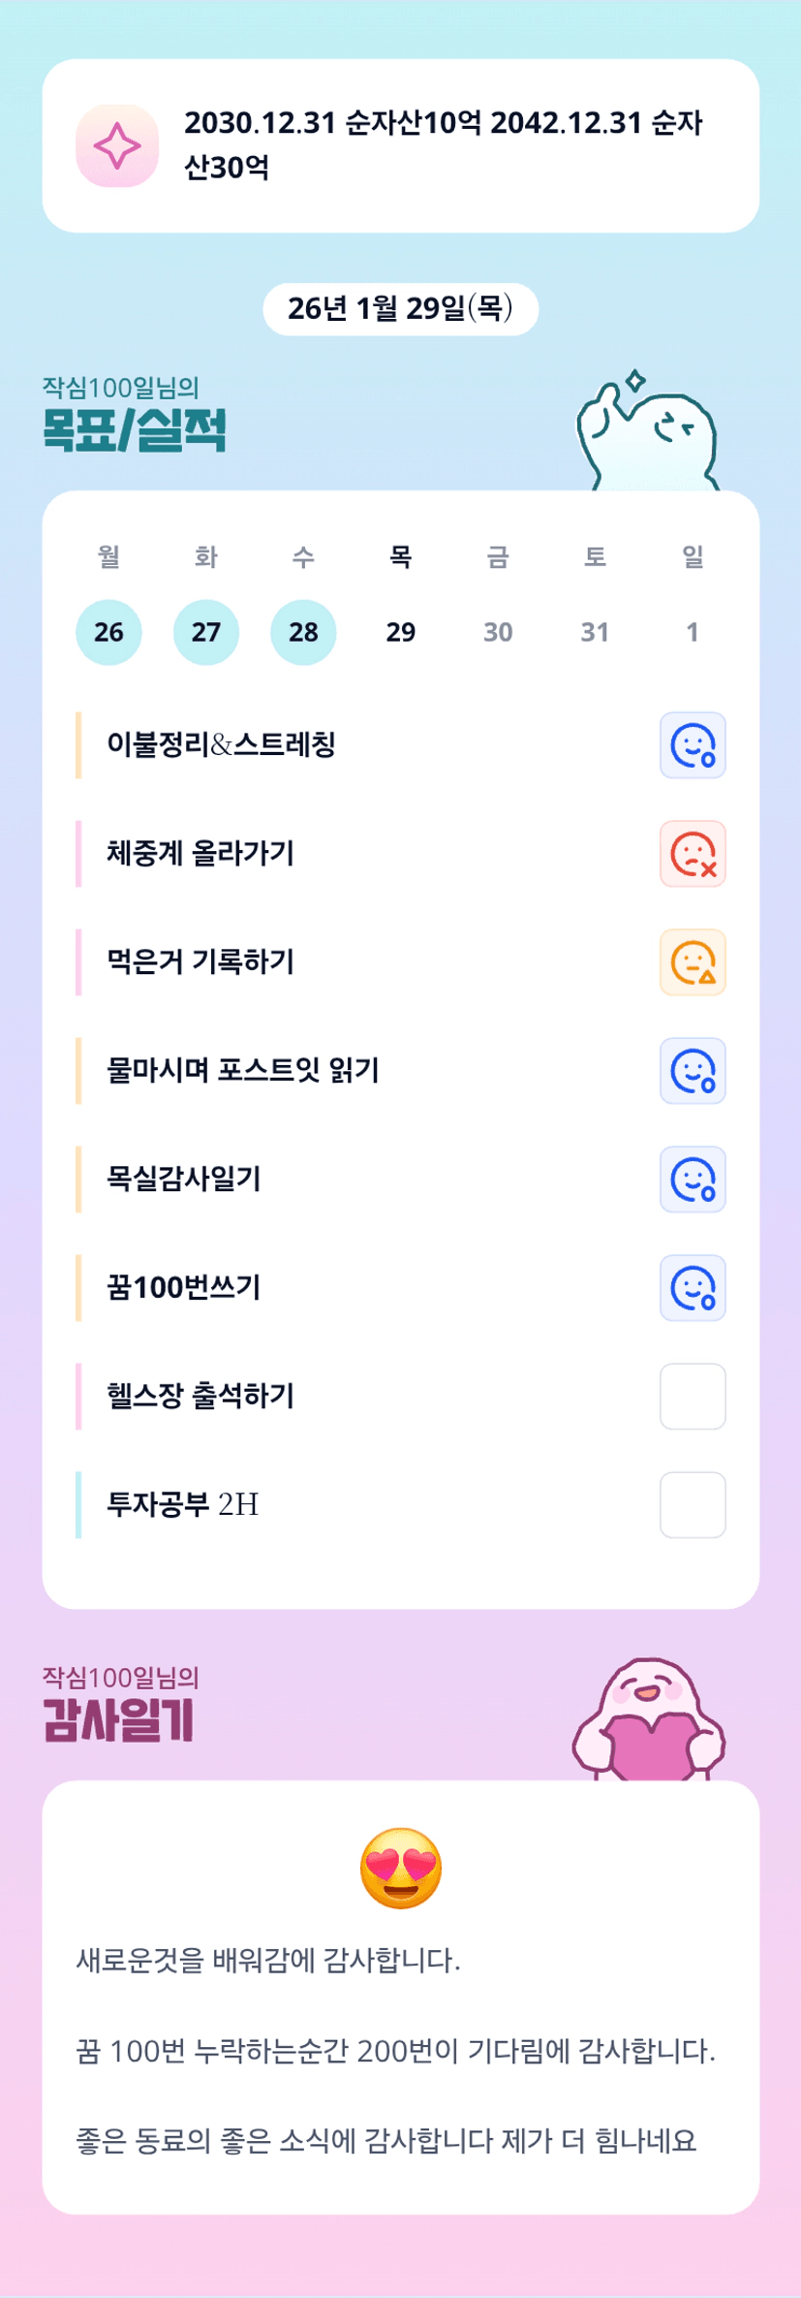
Task: Open the 꿈100번쓰기 goal item
Action: [184, 1288]
